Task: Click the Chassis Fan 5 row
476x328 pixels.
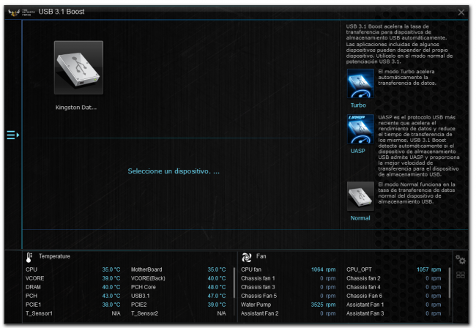Action: tap(289, 296)
